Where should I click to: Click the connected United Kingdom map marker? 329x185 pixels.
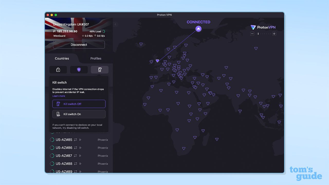tap(157, 61)
